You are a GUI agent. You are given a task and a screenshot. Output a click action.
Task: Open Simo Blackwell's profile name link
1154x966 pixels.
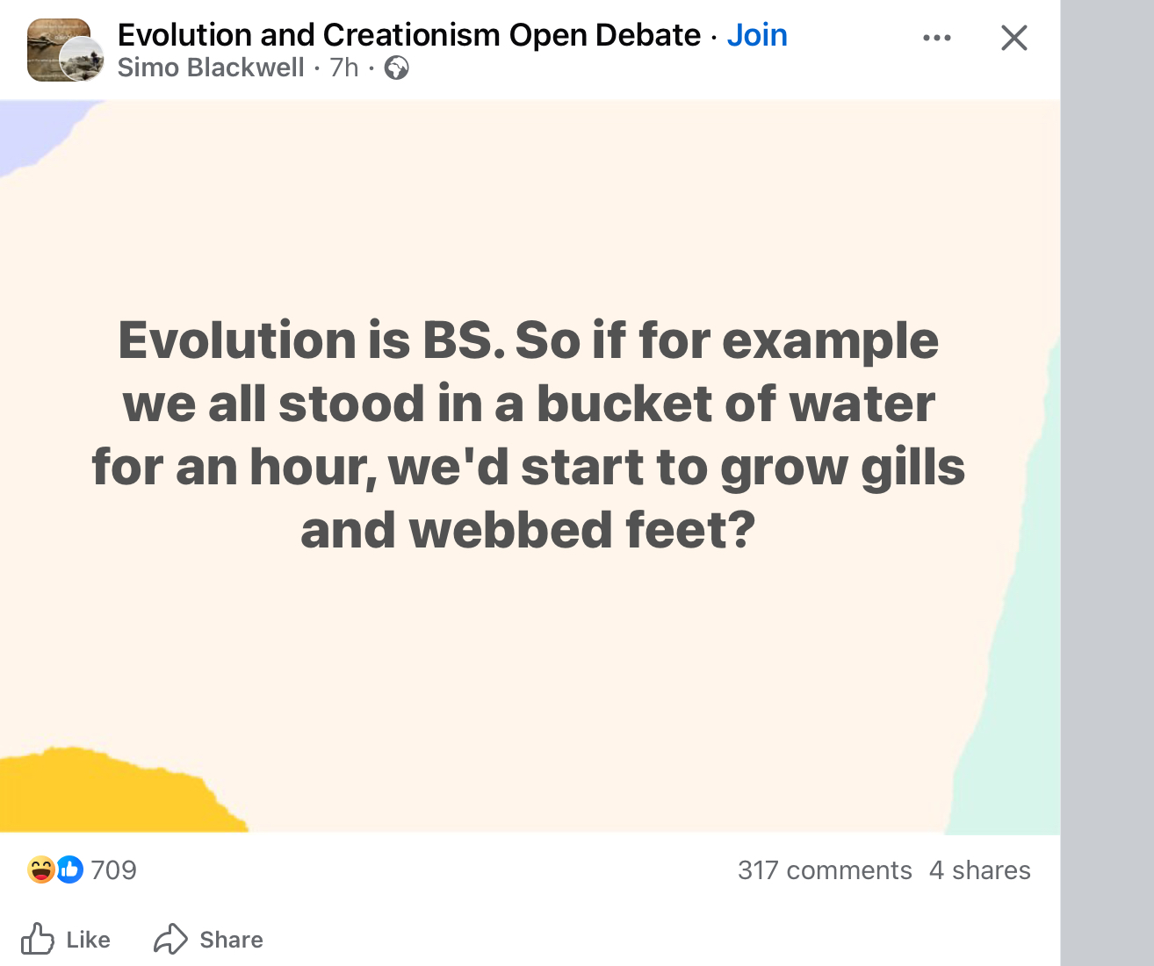pyautogui.click(x=211, y=68)
